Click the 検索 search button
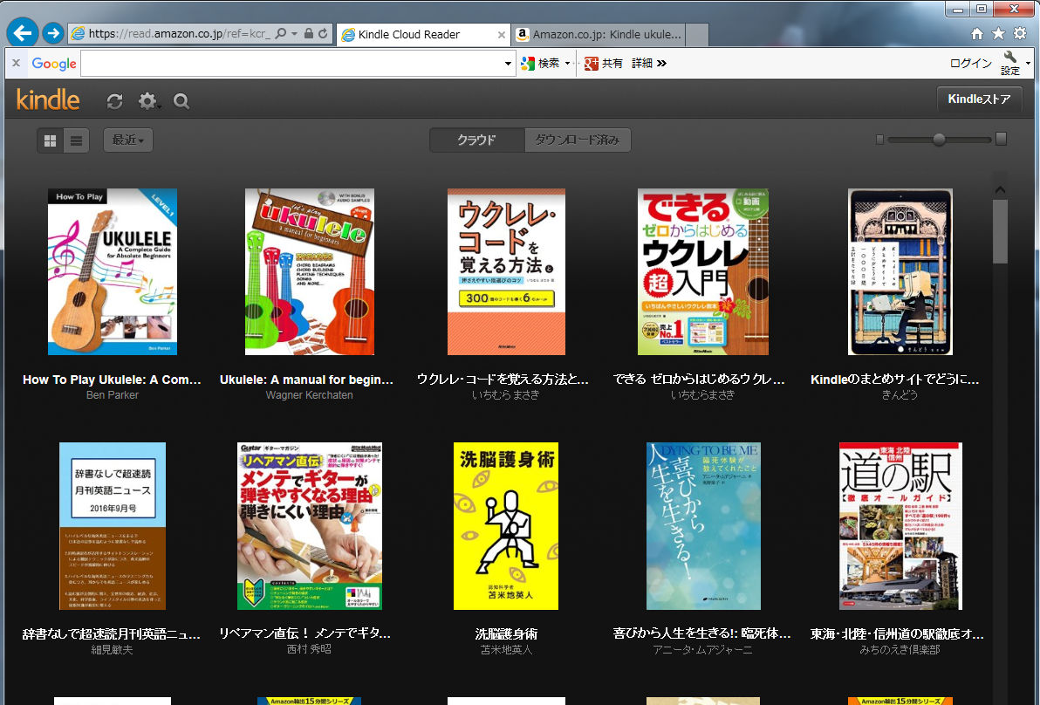This screenshot has height=705, width=1040. point(541,64)
